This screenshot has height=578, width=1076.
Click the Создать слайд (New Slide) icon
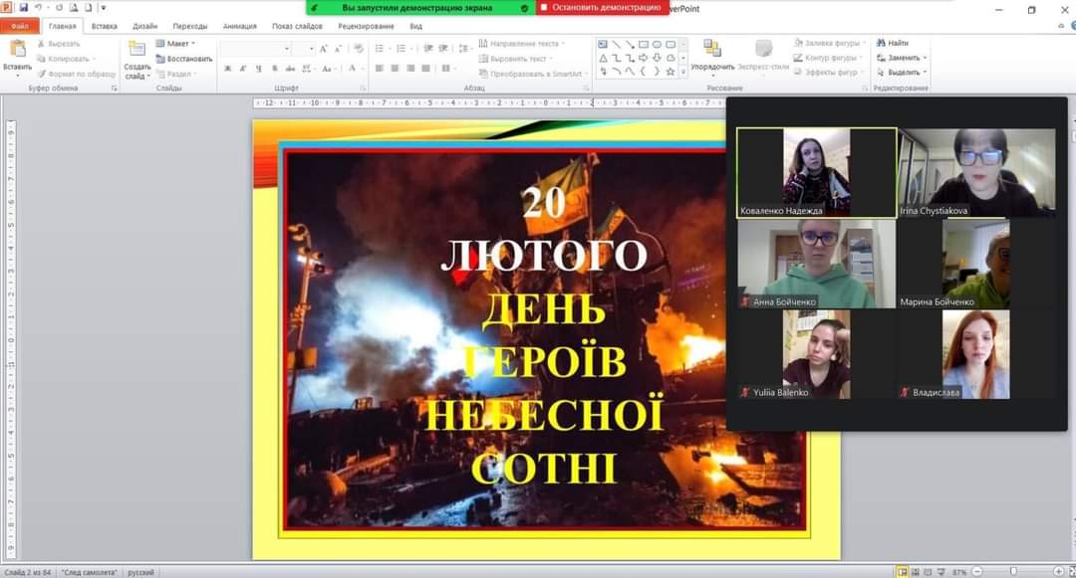(136, 50)
